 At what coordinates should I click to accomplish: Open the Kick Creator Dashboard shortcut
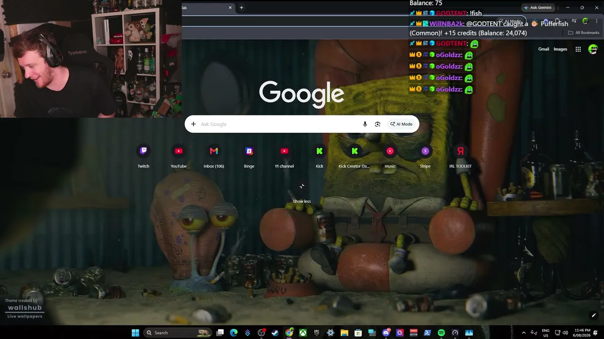354,156
